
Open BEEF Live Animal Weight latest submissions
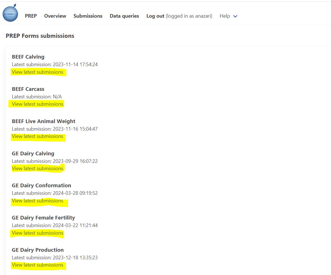coord(37,136)
